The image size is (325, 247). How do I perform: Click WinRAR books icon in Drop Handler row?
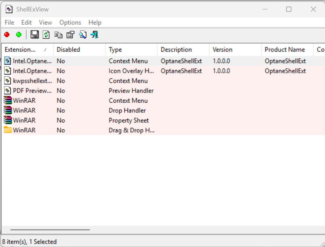click(8, 110)
